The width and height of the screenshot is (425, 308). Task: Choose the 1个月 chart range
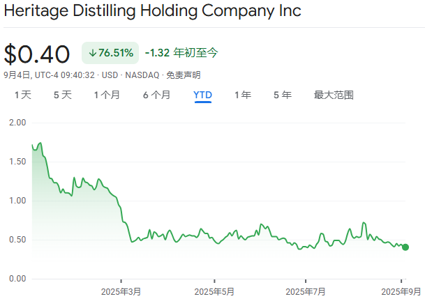click(x=107, y=95)
